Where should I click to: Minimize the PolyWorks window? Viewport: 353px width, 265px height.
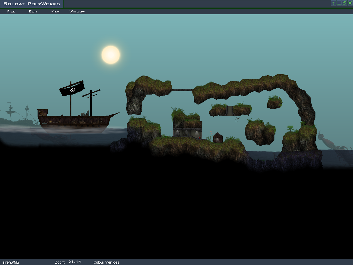[339, 3]
